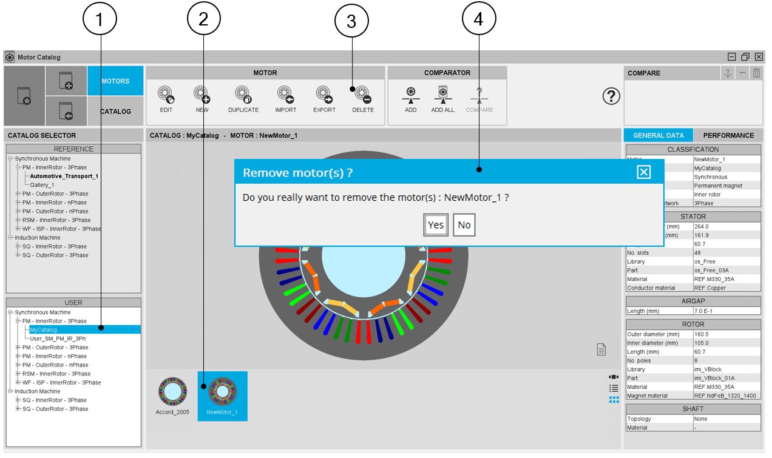Open the help question mark icon

tap(611, 96)
